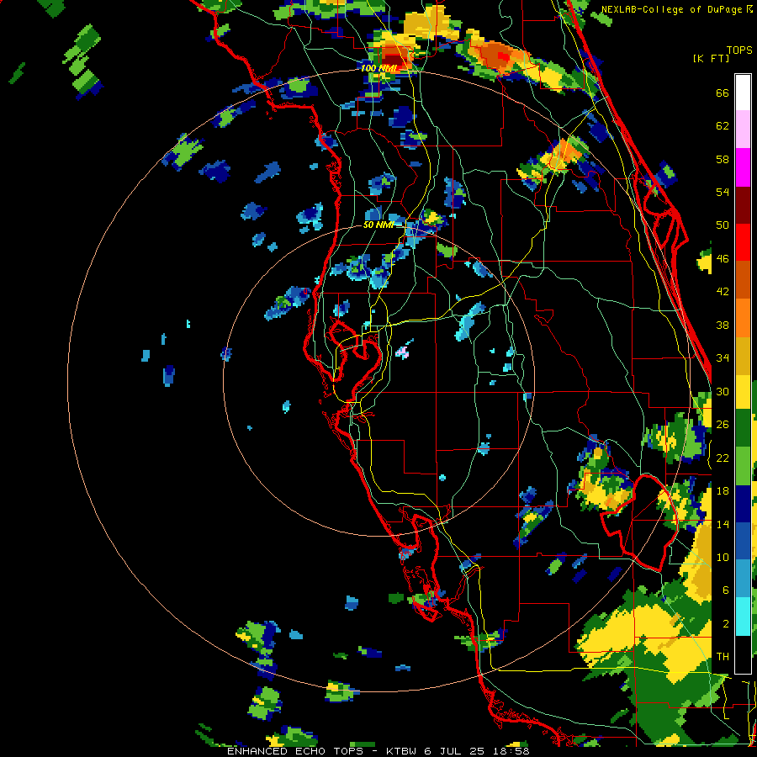
Task: Click the 14 value in the legend
Action: point(723,524)
